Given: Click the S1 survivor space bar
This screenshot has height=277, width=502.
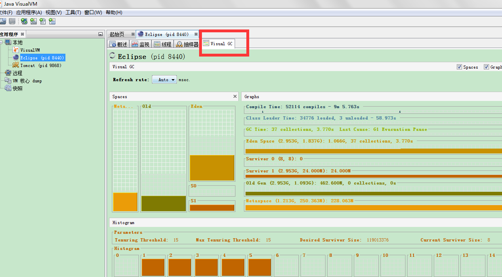Looking at the screenshot, I should [212, 208].
